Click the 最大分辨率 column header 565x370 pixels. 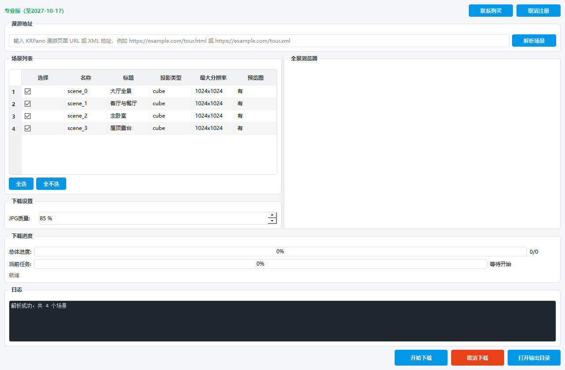pyautogui.click(x=213, y=78)
